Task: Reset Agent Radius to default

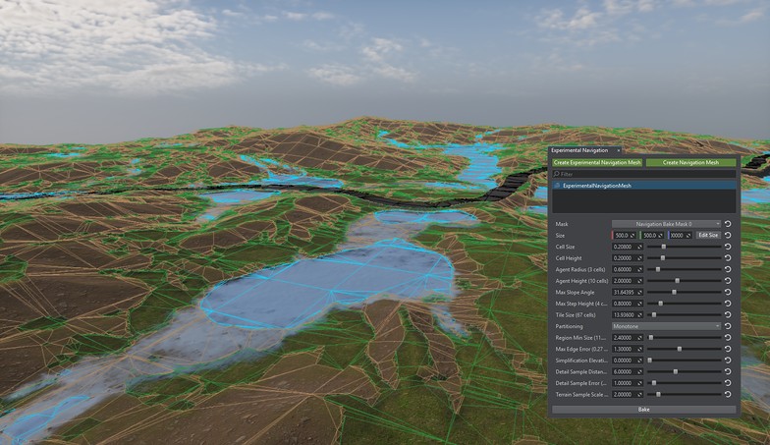Action: pos(728,269)
